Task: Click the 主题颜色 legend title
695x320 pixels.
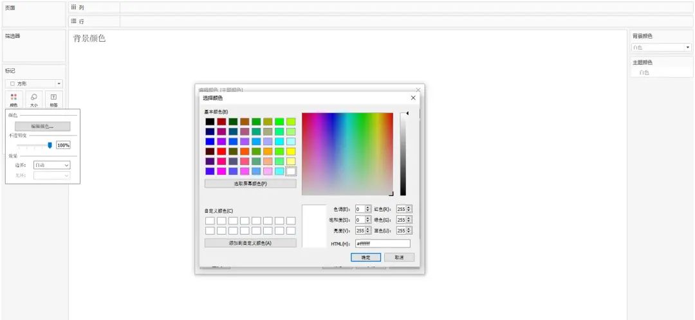Action: [x=643, y=62]
